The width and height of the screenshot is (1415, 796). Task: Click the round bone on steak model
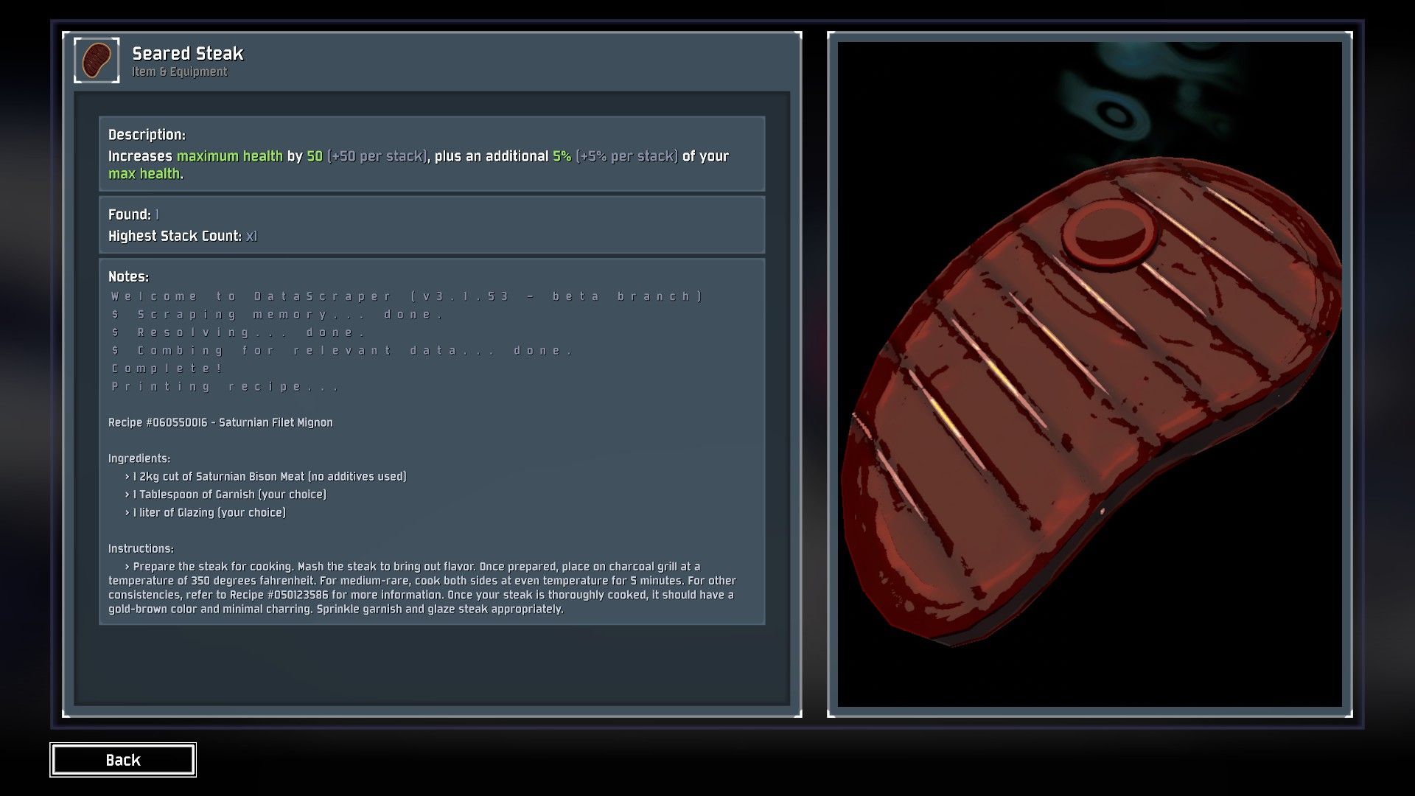coord(1108,231)
